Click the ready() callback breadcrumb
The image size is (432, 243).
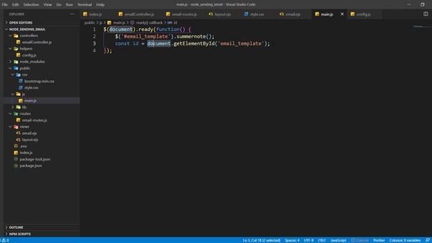point(148,22)
